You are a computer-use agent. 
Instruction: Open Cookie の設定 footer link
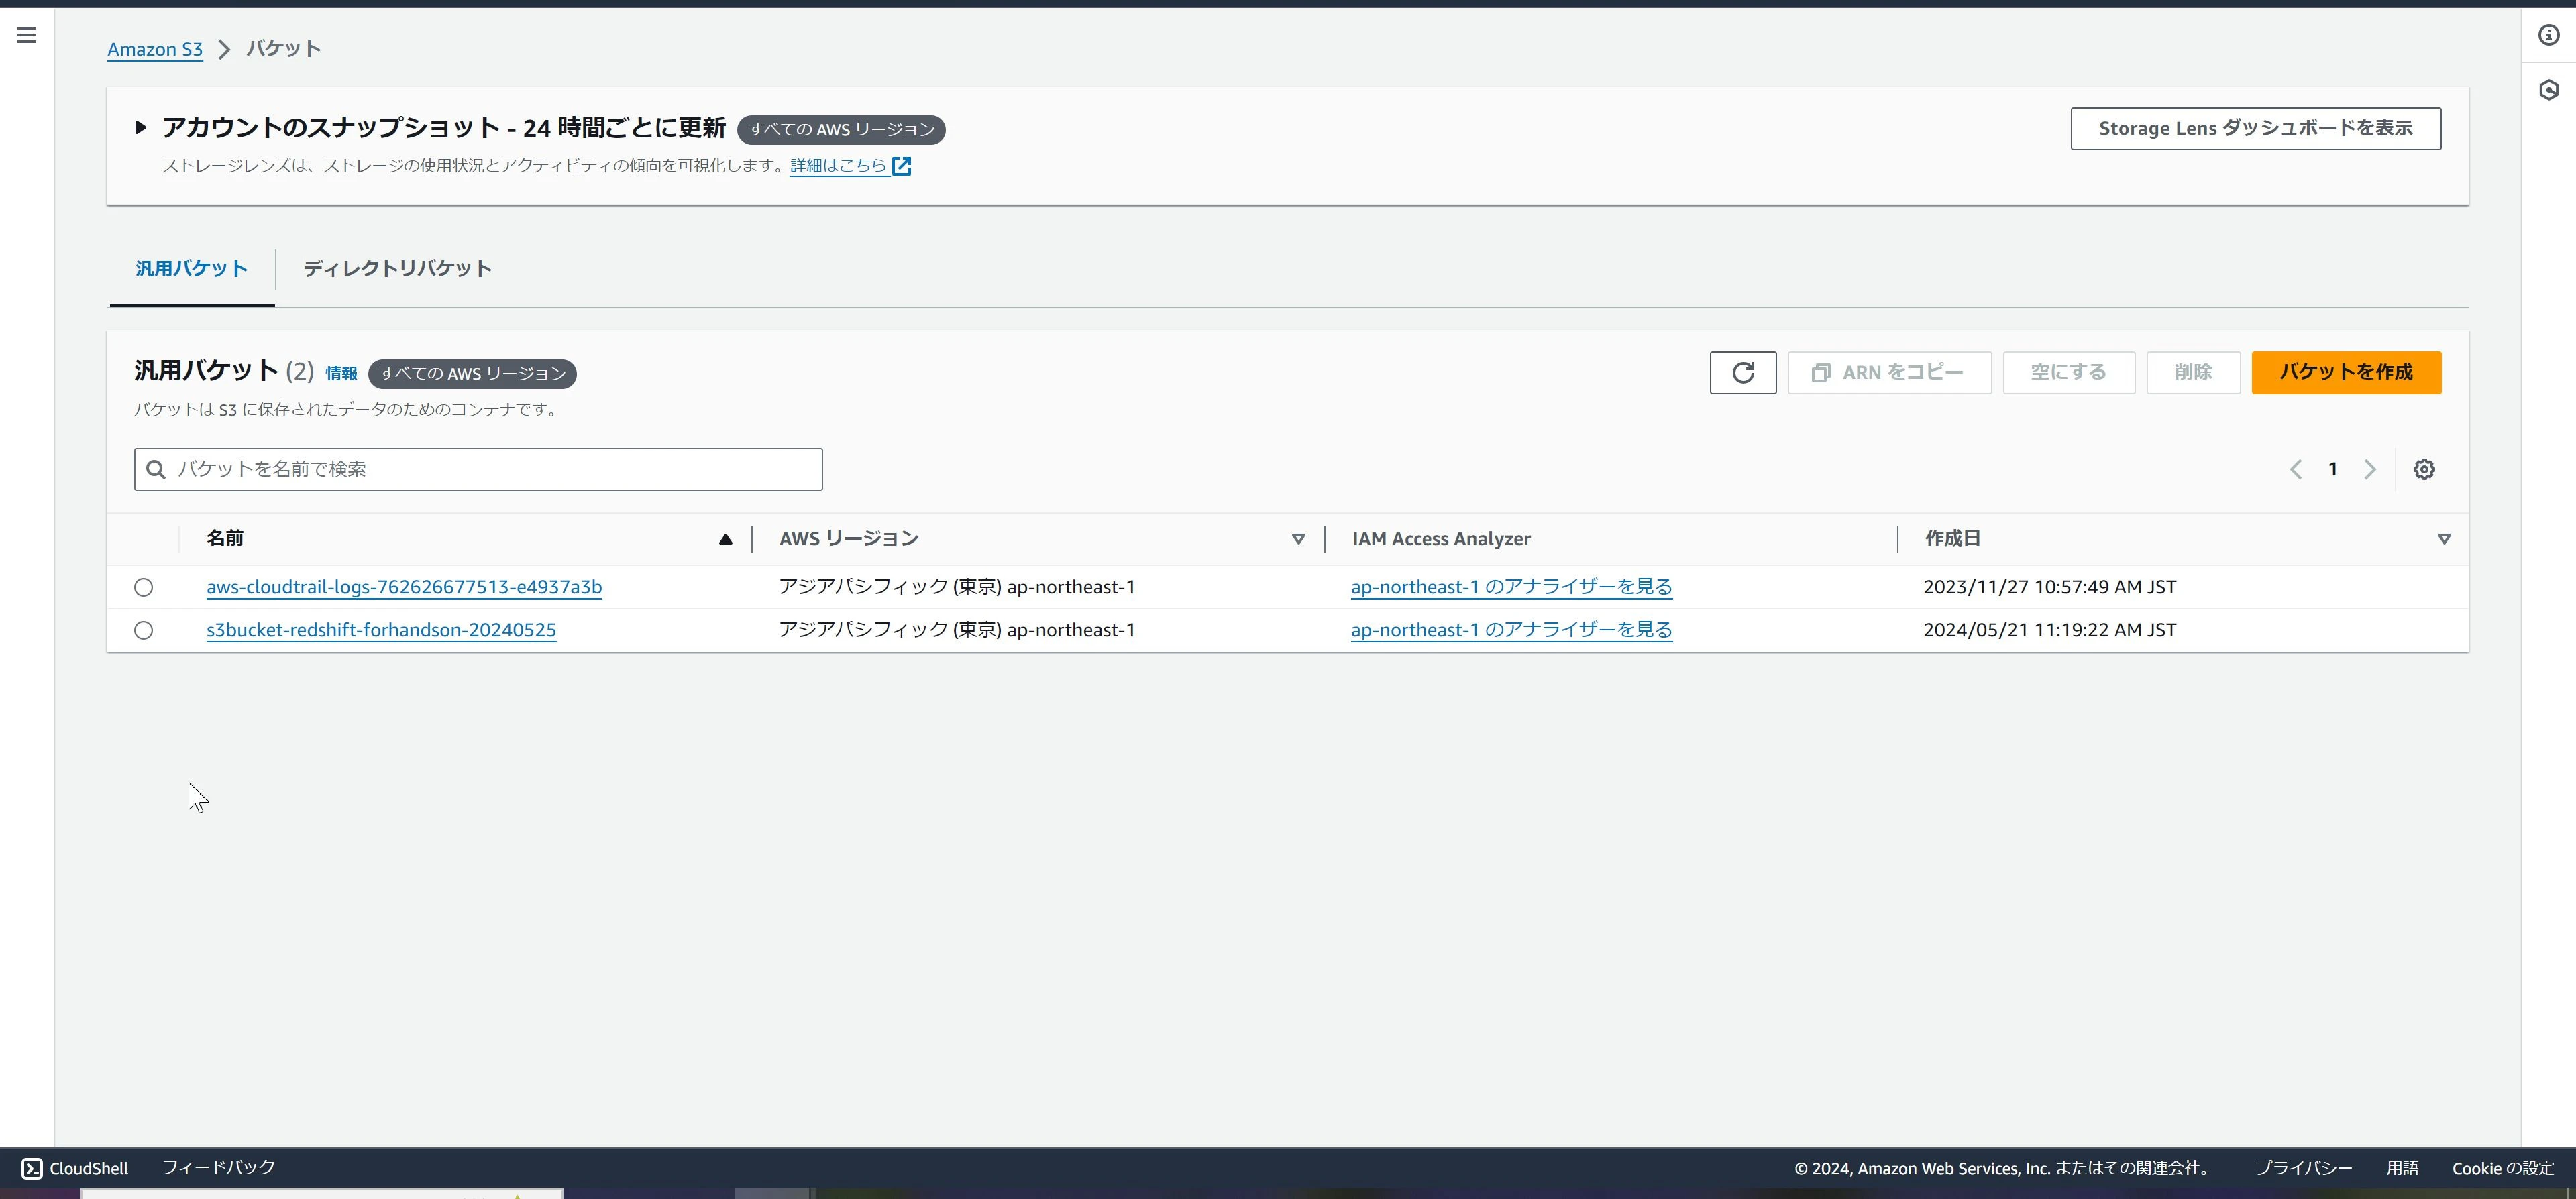[x=2503, y=1169]
